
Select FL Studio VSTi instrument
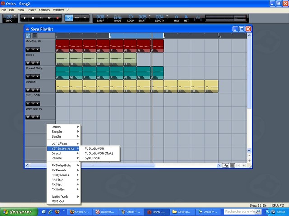pos(100,148)
